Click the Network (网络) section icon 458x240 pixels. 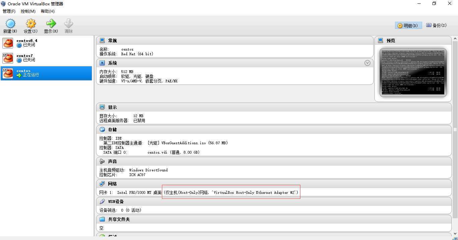tap(102, 184)
